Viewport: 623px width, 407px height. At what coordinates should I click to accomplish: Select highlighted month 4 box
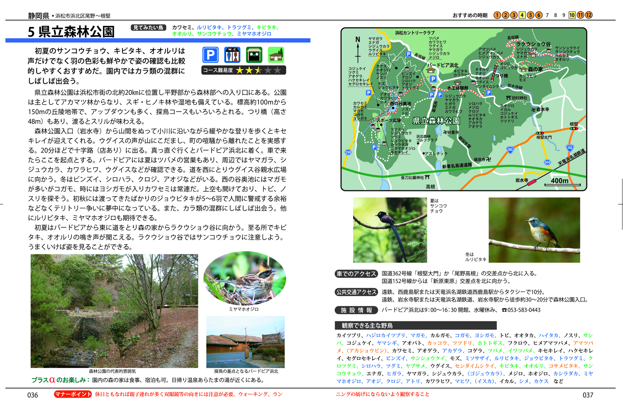[522, 15]
